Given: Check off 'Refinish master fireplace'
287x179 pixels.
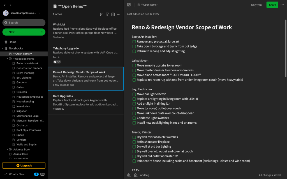Looking at the screenshot, I should point(134,142).
